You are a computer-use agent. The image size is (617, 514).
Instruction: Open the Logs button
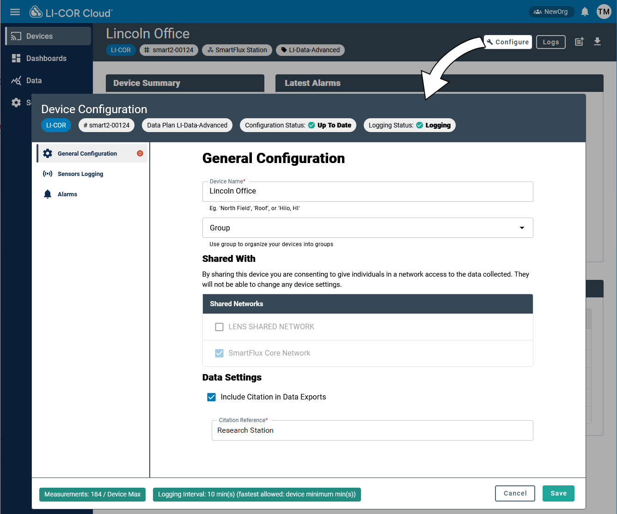(x=551, y=42)
